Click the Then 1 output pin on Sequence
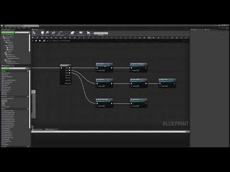230x172 pixels. pyautogui.click(x=69, y=70)
